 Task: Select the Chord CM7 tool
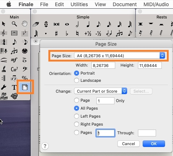[x=14, y=69]
